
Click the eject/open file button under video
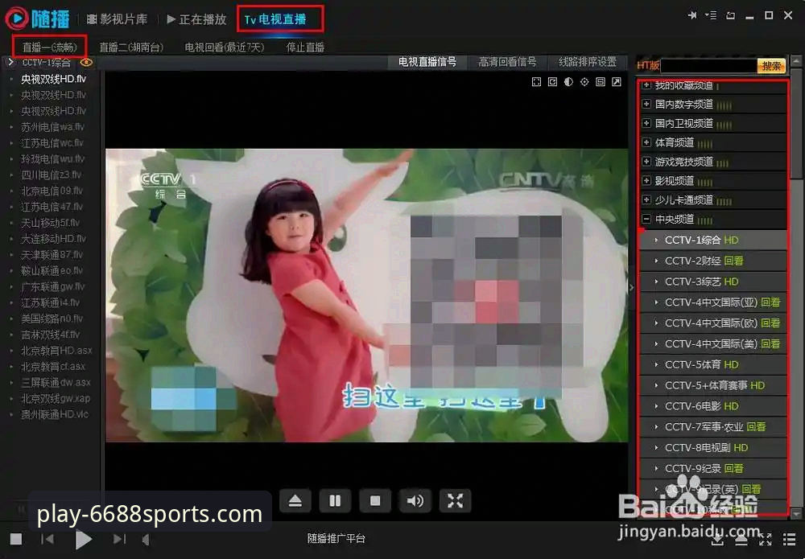tap(295, 500)
